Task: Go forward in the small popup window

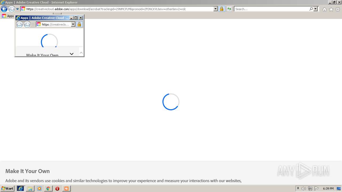Action: [27, 24]
